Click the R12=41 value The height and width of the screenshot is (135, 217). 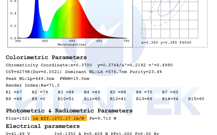point(118,99)
